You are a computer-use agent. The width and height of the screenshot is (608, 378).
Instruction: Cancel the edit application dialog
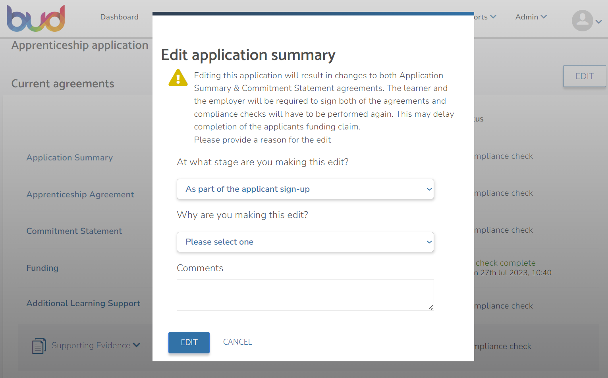[237, 342]
